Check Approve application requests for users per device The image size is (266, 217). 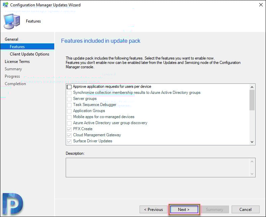69,87
